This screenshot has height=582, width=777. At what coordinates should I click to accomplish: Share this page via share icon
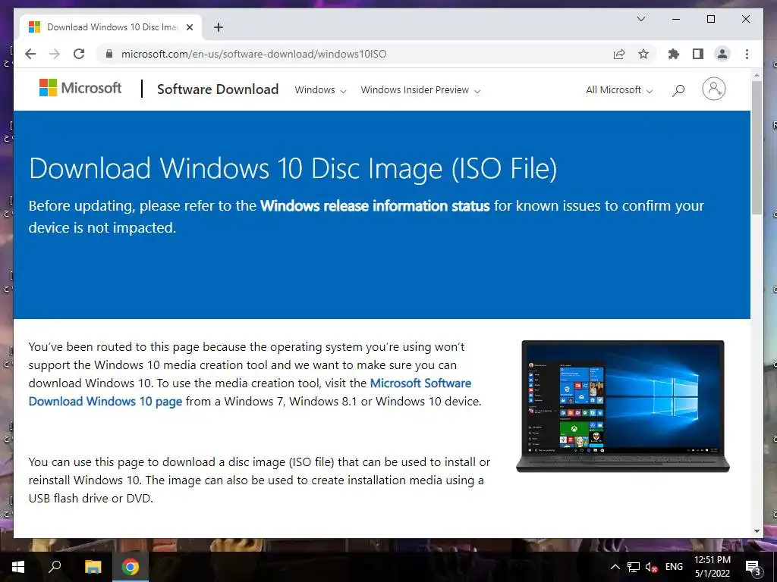pyautogui.click(x=619, y=54)
